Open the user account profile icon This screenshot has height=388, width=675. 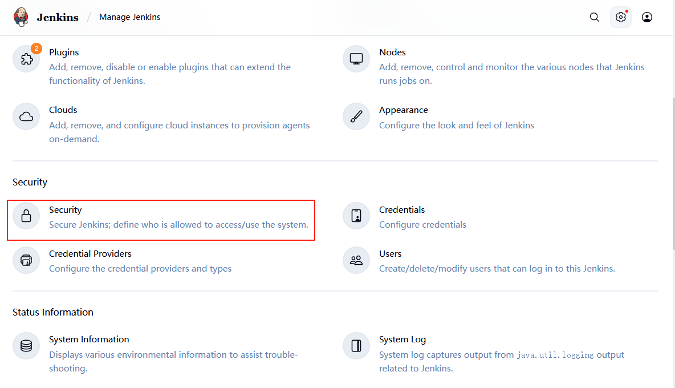646,17
